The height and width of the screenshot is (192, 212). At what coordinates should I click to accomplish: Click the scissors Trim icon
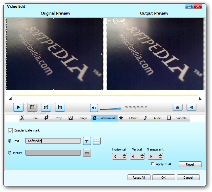22,118
